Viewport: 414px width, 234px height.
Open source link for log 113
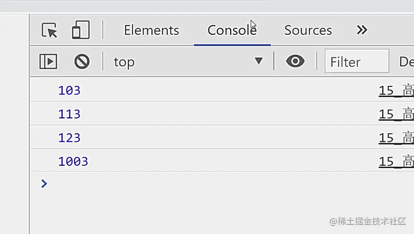click(x=396, y=115)
